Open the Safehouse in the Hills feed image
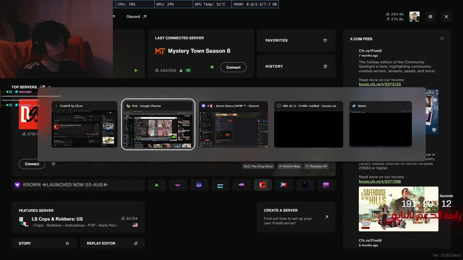Image resolution: width=463 pixels, height=260 pixels. click(x=399, y=209)
